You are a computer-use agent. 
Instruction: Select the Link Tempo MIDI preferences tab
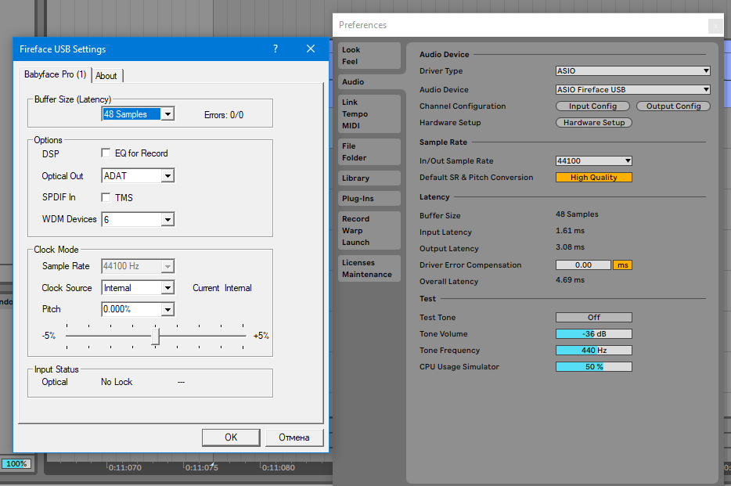click(x=369, y=114)
